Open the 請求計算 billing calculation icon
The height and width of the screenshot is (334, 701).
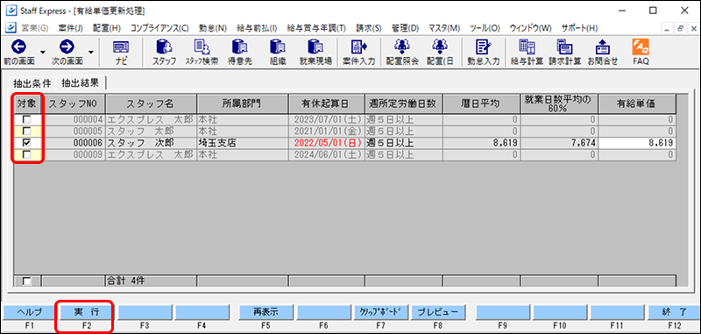(x=564, y=47)
